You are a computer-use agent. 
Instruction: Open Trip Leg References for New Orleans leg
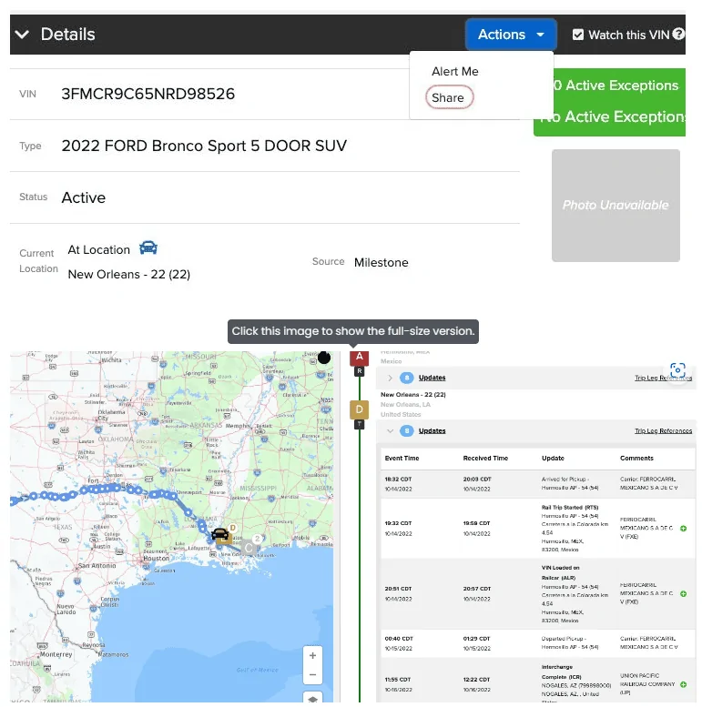click(x=663, y=431)
